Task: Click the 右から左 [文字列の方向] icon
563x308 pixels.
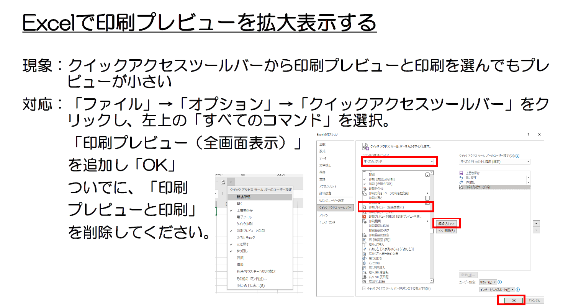Action: tap(364, 249)
